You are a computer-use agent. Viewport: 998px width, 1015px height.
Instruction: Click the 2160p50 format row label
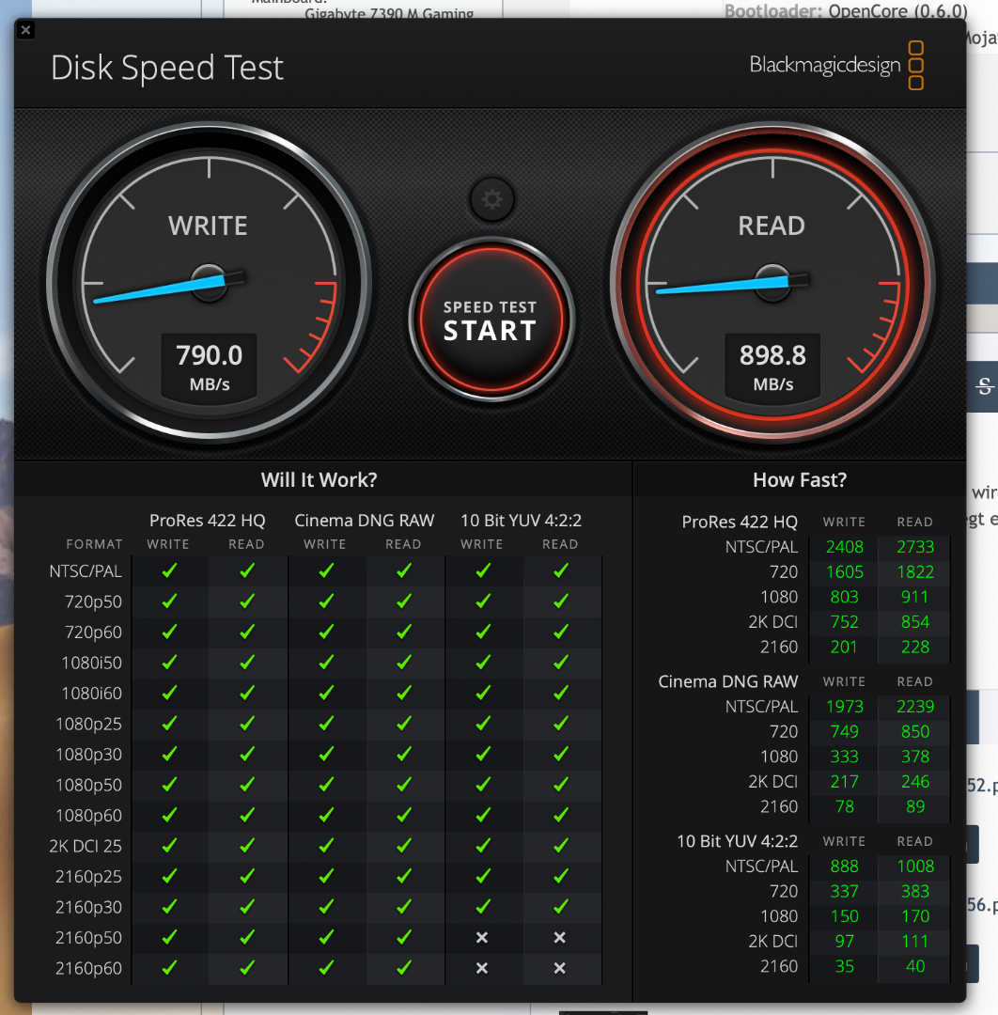point(88,938)
